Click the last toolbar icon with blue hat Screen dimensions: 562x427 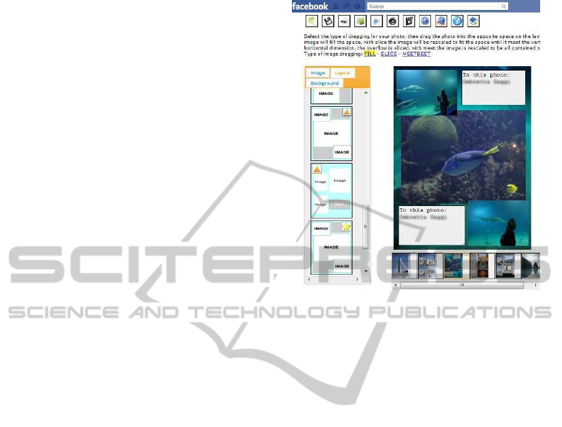(473, 22)
